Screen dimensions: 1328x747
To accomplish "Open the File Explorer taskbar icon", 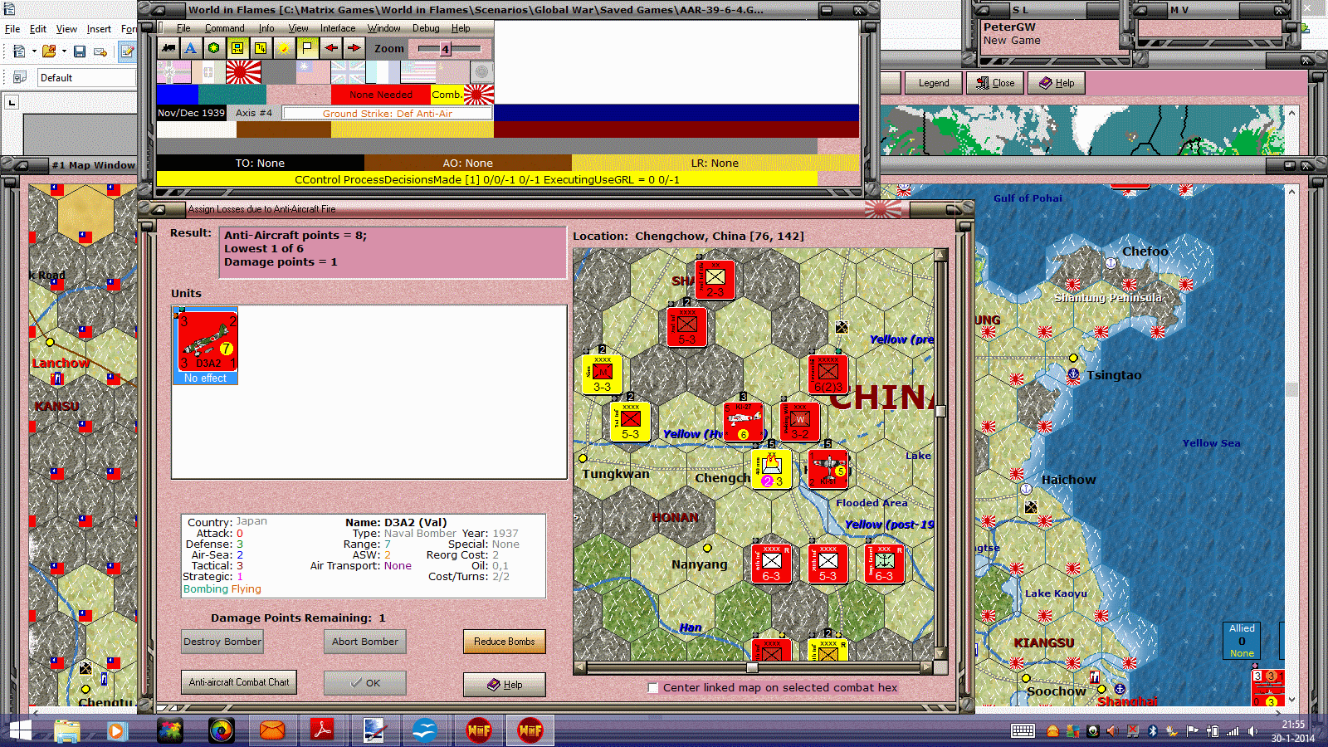I will pos(66,730).
